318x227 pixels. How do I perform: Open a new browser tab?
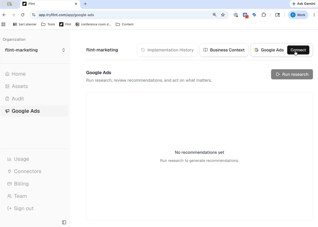click(85, 4)
